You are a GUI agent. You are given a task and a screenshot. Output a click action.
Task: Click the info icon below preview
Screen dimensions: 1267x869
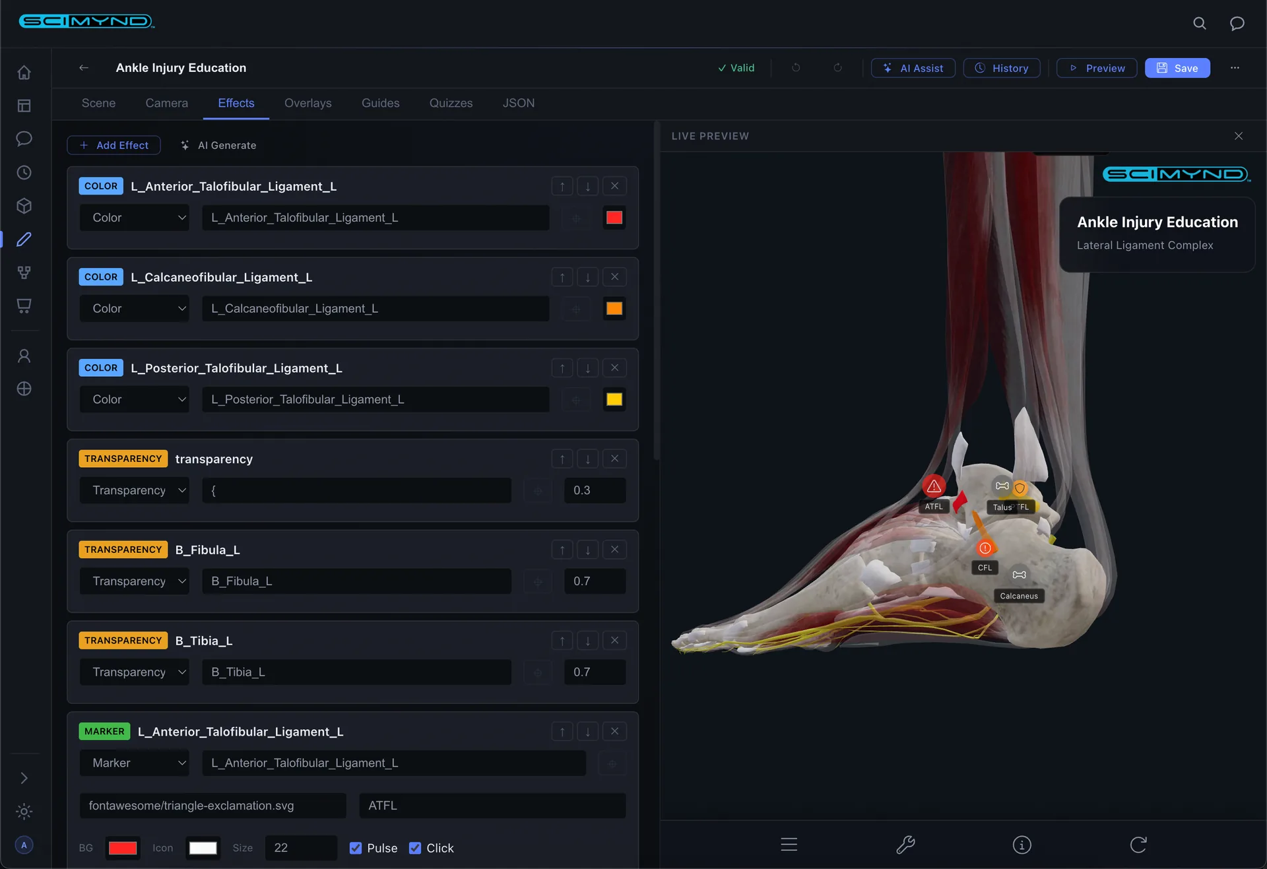[1022, 845]
